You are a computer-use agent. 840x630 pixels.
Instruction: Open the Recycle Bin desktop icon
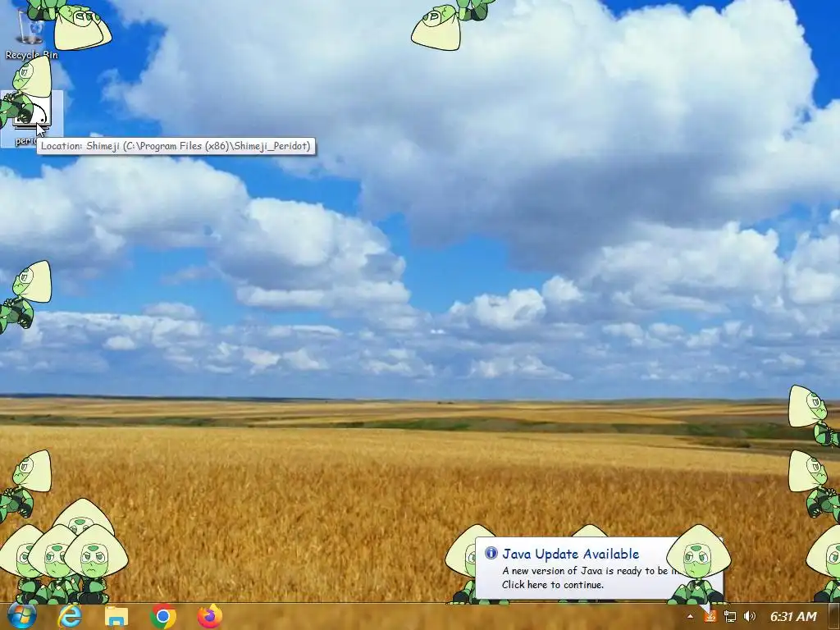pyautogui.click(x=30, y=34)
